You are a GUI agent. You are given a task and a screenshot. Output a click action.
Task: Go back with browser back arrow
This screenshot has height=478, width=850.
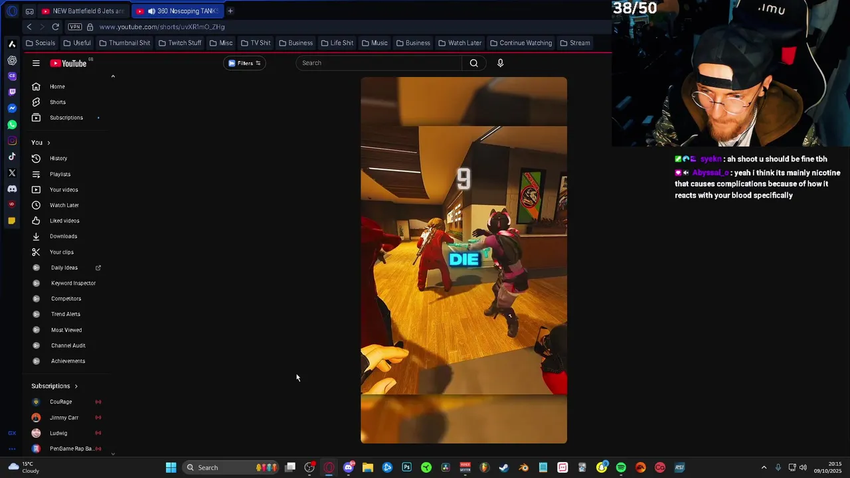29,27
